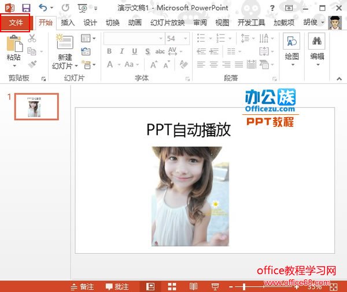Click the slide title PPT自动播放
347x292 pixels.
(x=189, y=130)
